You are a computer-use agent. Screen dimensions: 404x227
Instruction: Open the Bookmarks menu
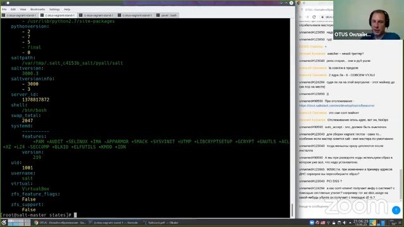click(x=38, y=9)
